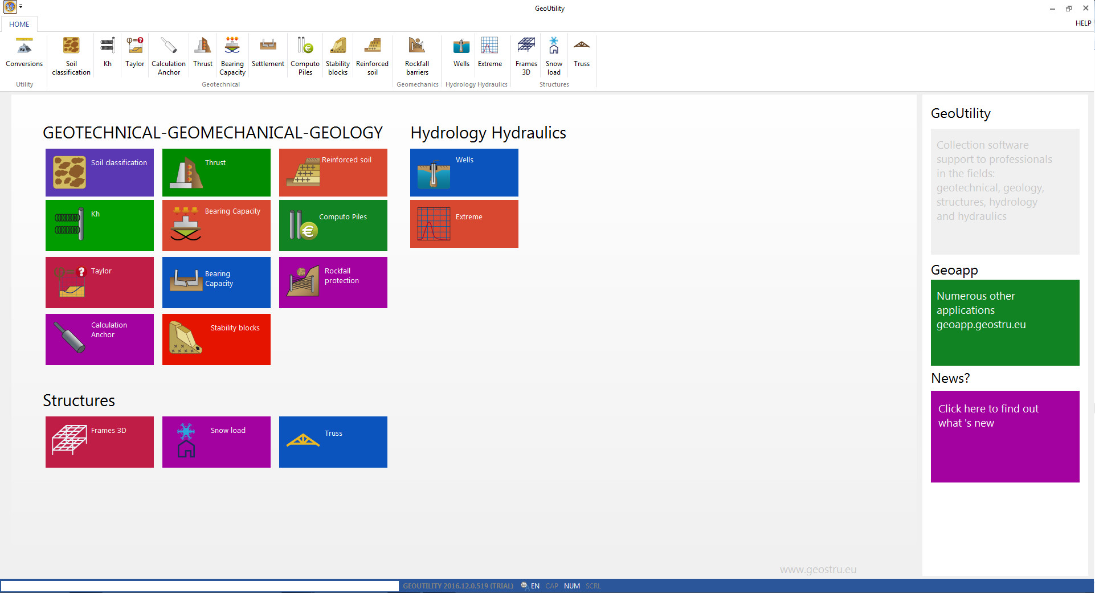
Task: Open the purple Soil classification tile
Action: click(x=100, y=173)
